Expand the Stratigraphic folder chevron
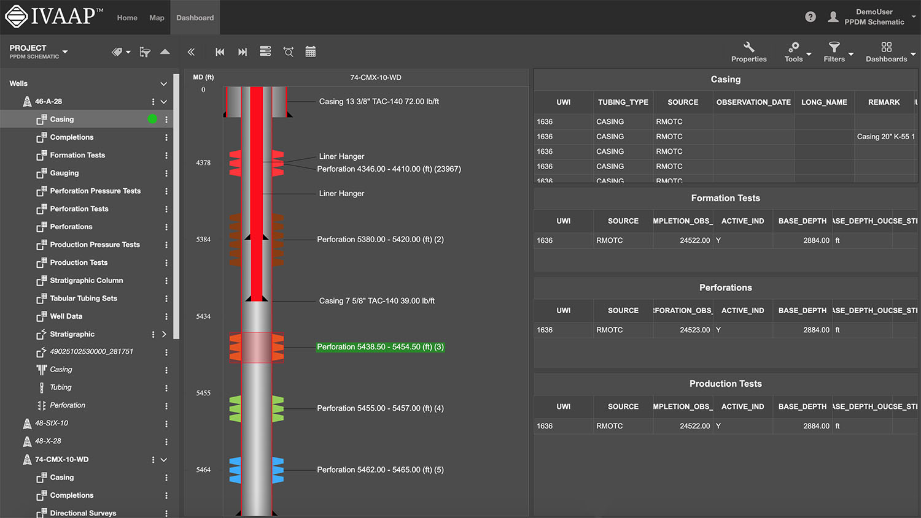921x518 pixels. [164, 334]
